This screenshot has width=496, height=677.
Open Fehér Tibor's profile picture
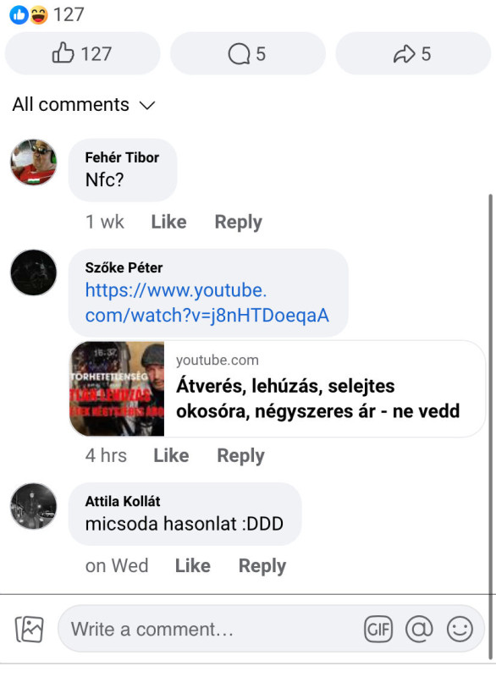tap(34, 162)
